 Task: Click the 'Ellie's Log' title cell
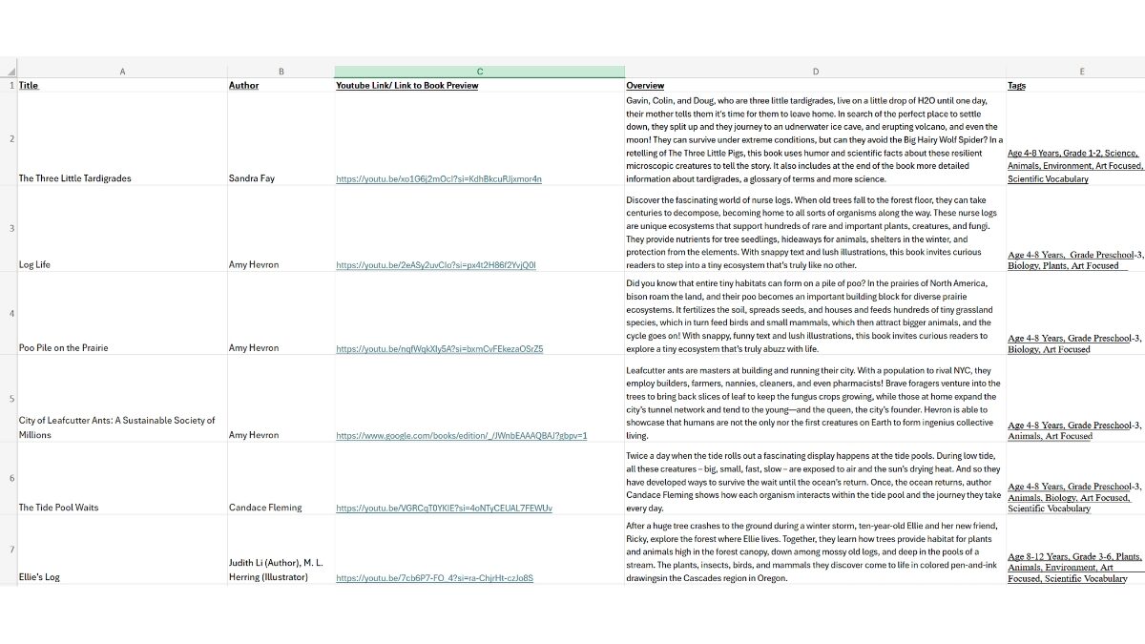tap(39, 577)
